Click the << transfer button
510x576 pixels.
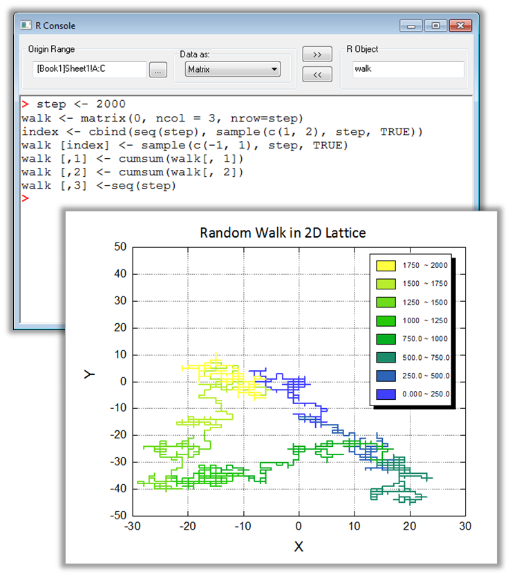317,75
